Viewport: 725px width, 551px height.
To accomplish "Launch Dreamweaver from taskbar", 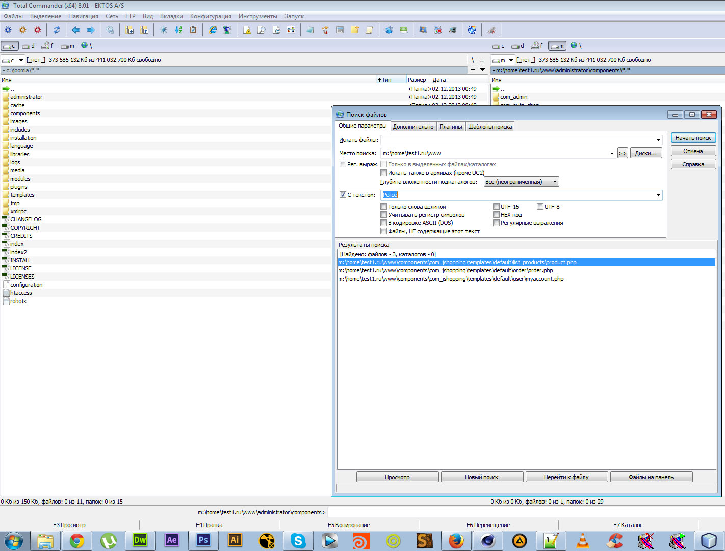I will pos(140,541).
